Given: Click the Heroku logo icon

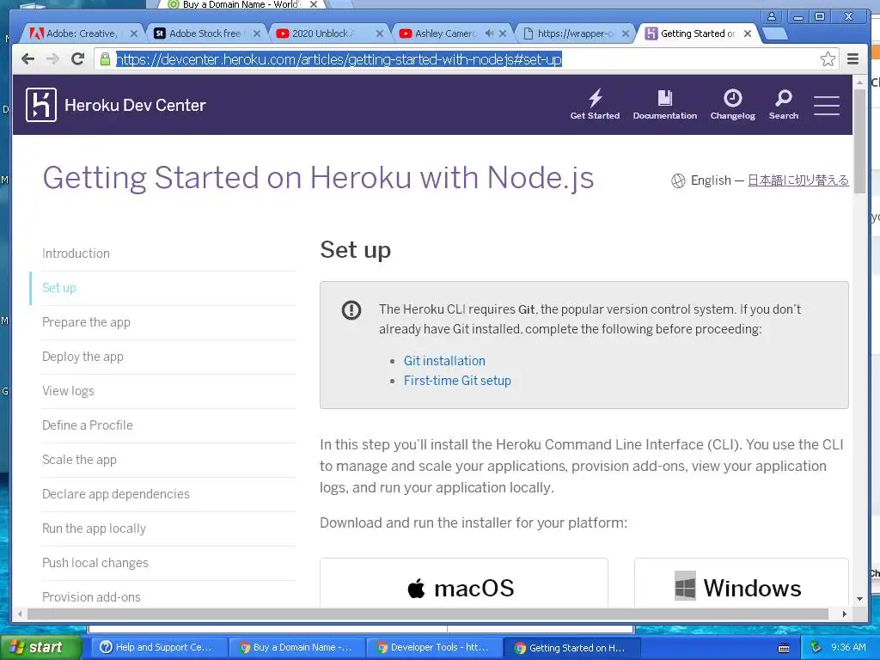Looking at the screenshot, I should pos(41,105).
